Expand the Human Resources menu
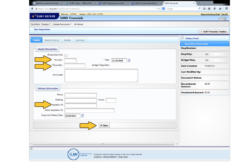This screenshot has height=163, width=231. click(62, 24)
